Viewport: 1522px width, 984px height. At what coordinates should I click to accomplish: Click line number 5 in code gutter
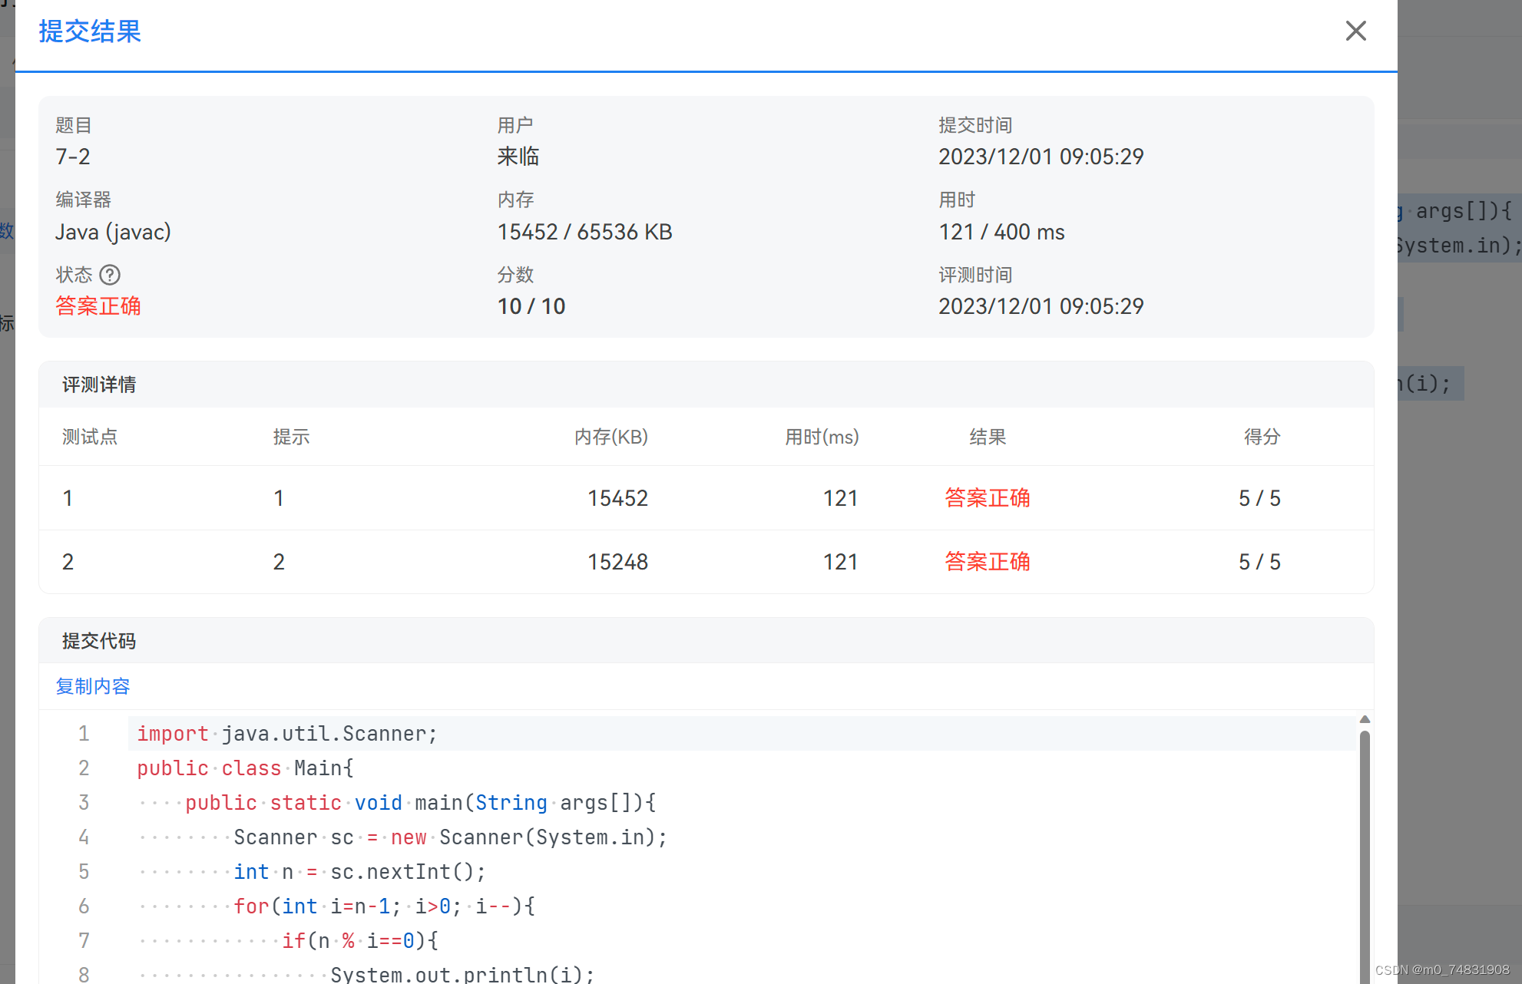tap(84, 872)
